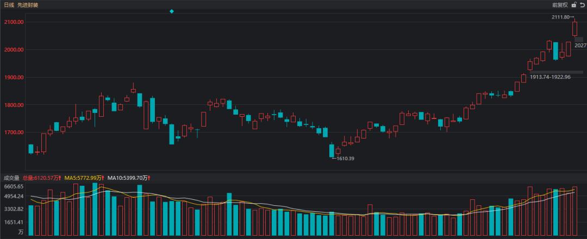Click the cyan diamond marker above chart

[172, 11]
